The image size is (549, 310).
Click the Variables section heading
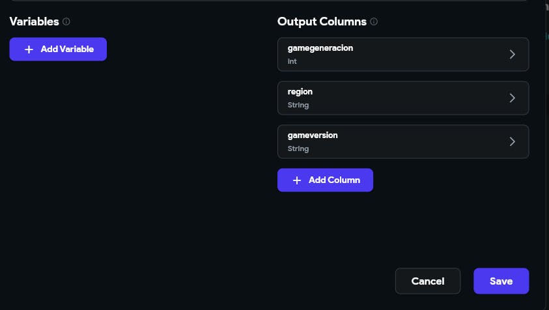[34, 21]
